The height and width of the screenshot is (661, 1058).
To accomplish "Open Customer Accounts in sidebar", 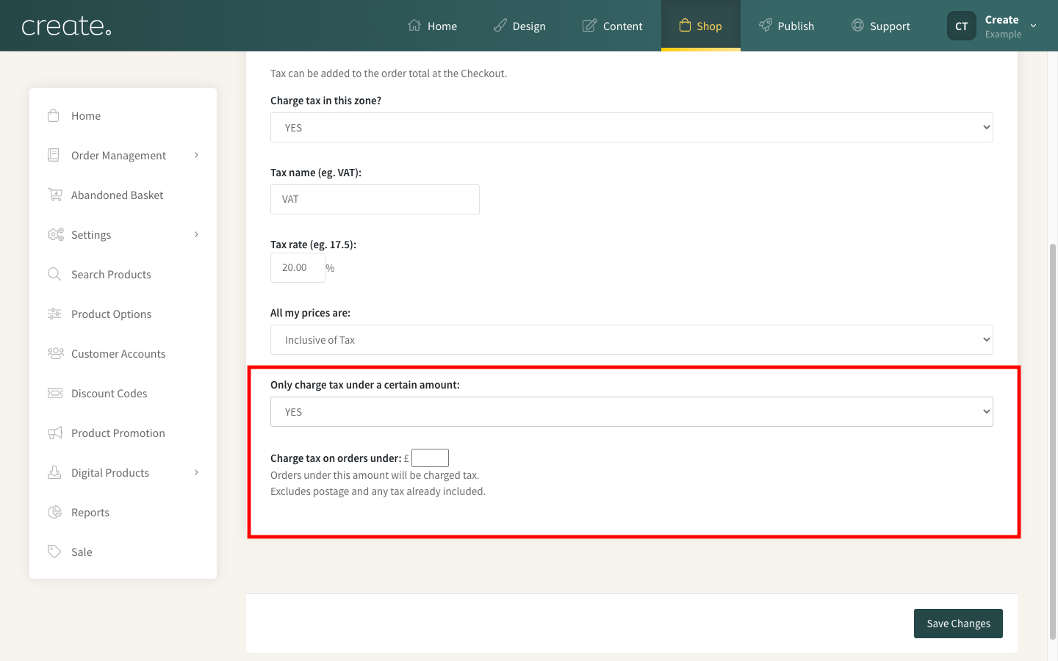I will tap(118, 353).
